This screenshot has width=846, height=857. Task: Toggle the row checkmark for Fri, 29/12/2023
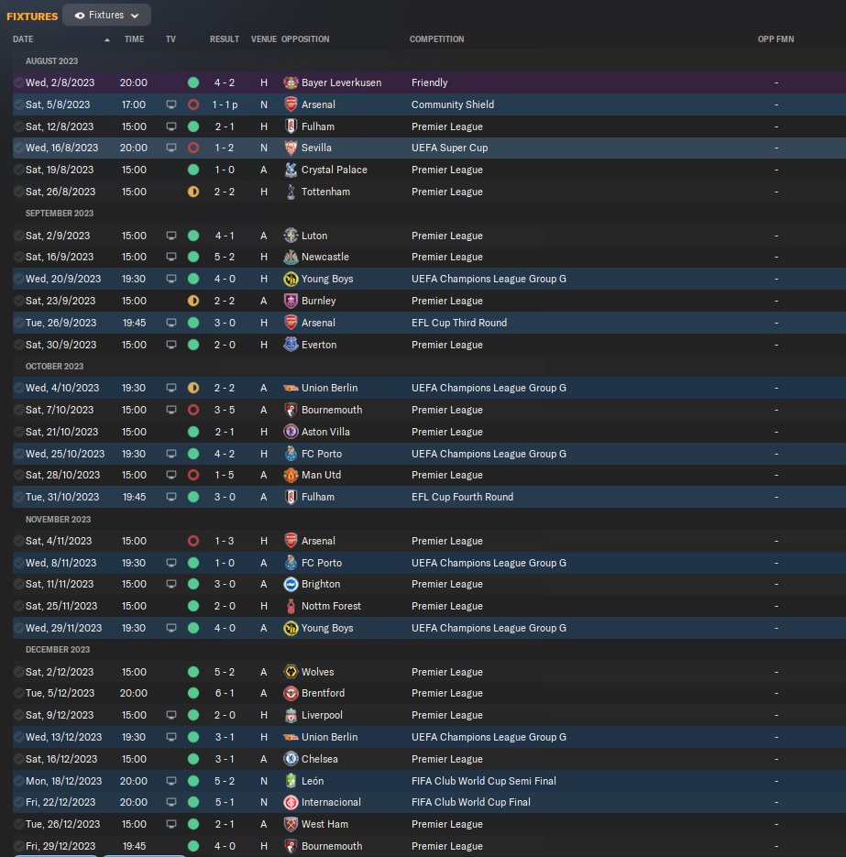(x=18, y=846)
